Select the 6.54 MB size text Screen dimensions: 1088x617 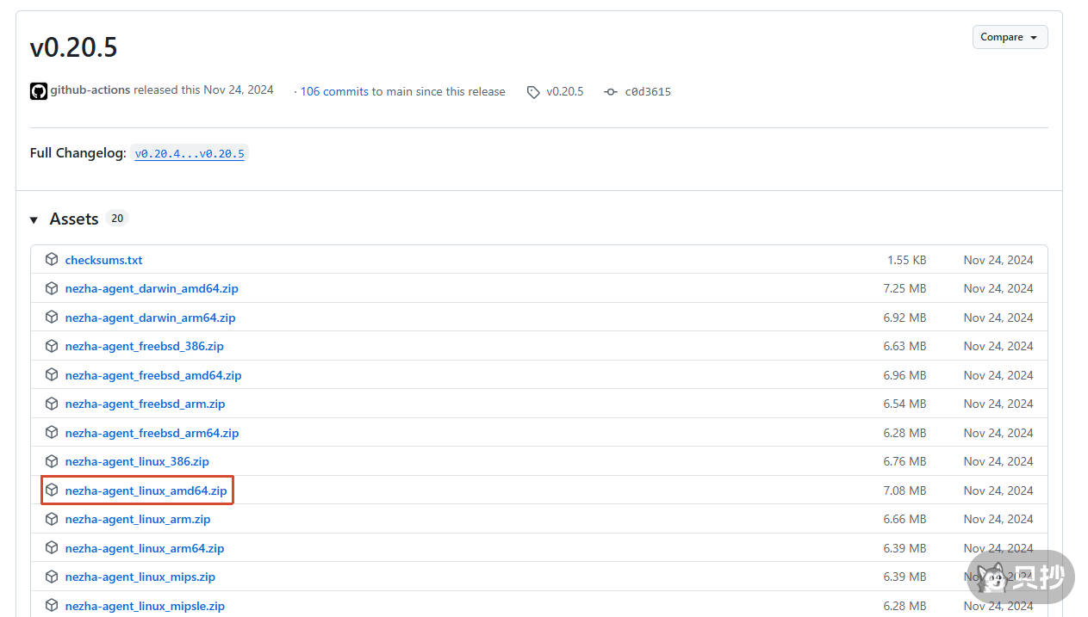coord(905,404)
